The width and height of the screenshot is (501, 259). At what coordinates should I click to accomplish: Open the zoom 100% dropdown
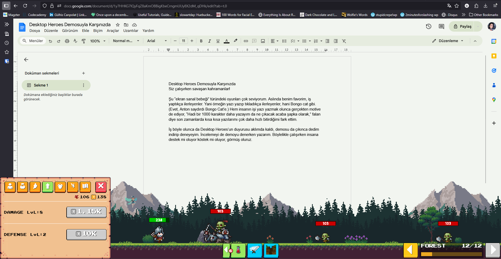(98, 41)
